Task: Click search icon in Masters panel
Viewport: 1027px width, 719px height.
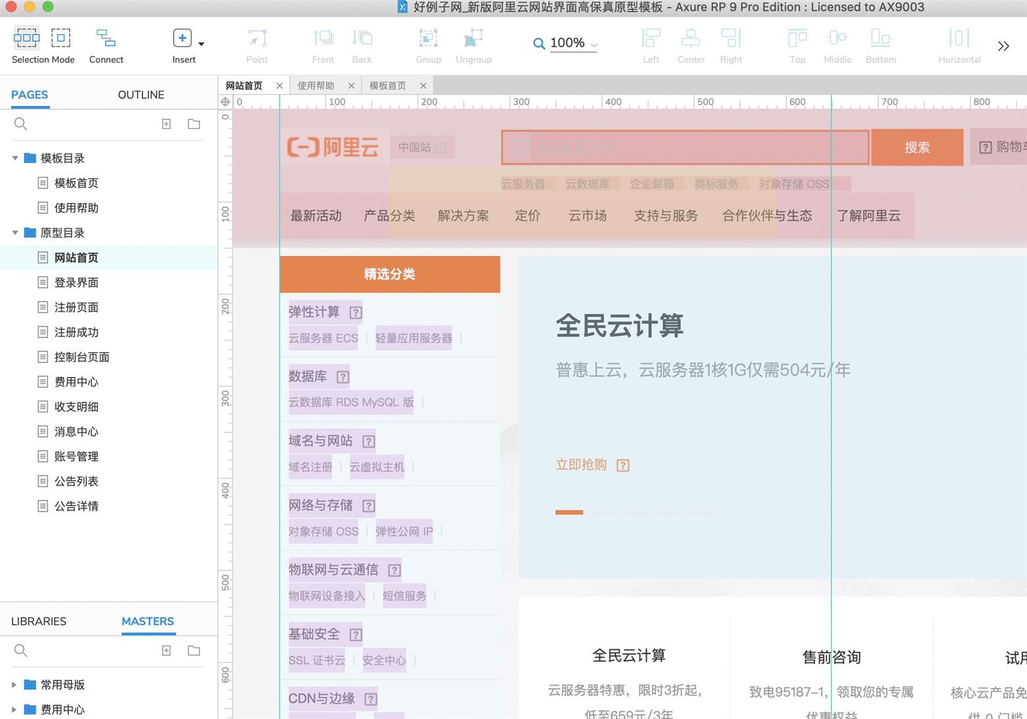Action: [x=20, y=651]
